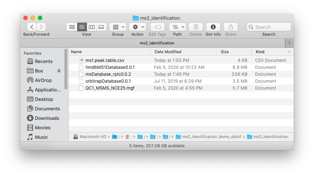This screenshot has width=314, height=177.
Task: Open the Path dropdown
Action: 178,27
